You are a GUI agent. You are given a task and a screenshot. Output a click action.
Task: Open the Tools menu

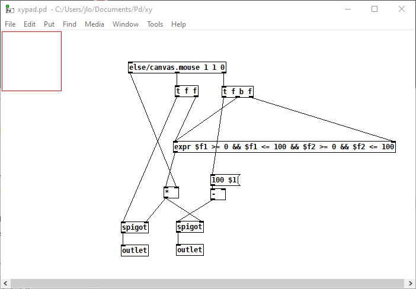pyautogui.click(x=155, y=24)
